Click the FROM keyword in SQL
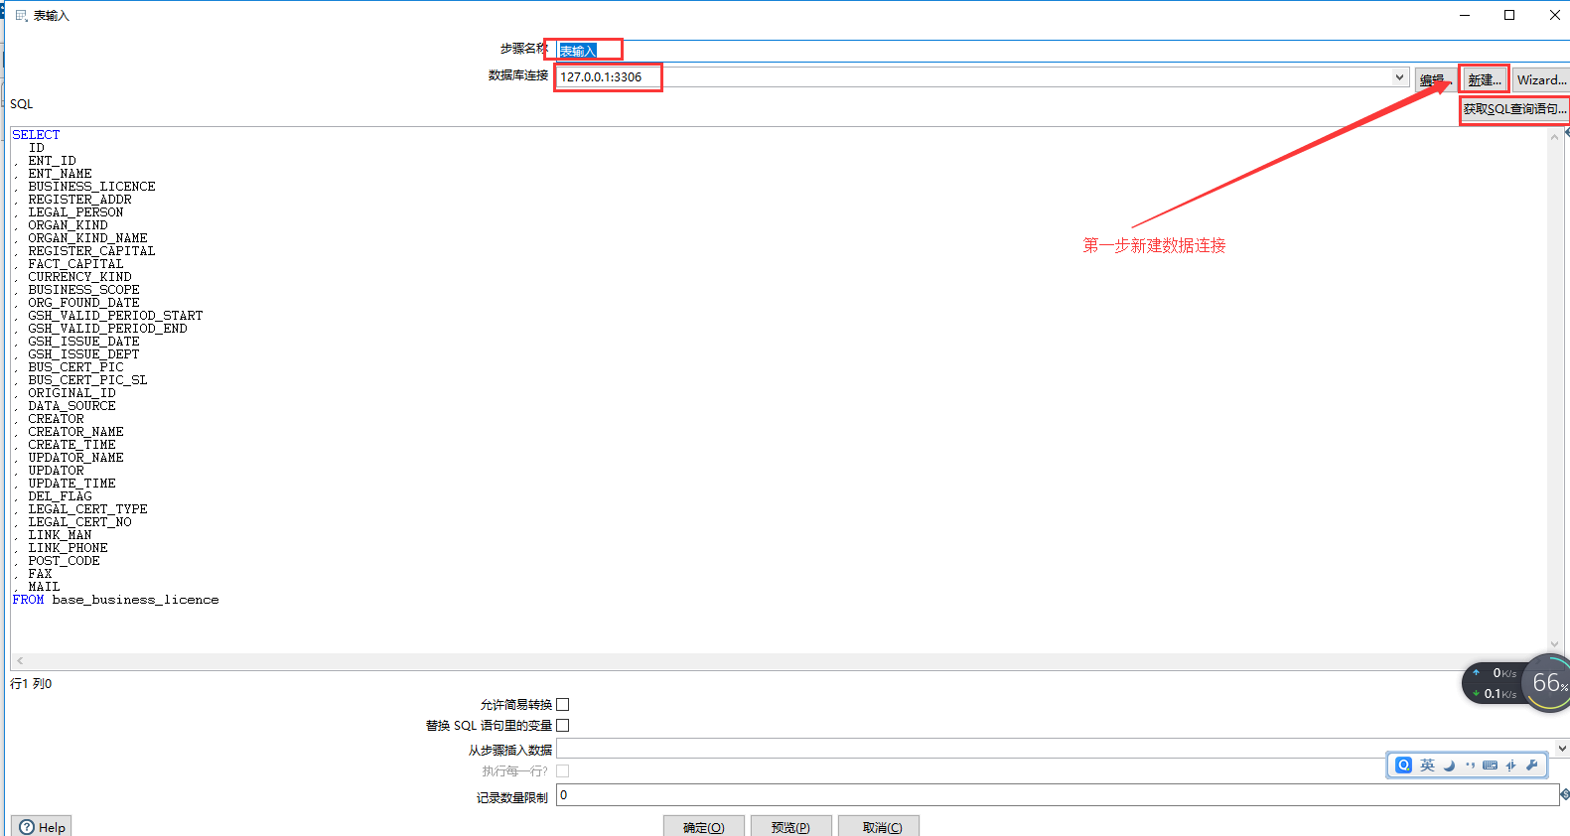This screenshot has width=1570, height=836. click(28, 600)
